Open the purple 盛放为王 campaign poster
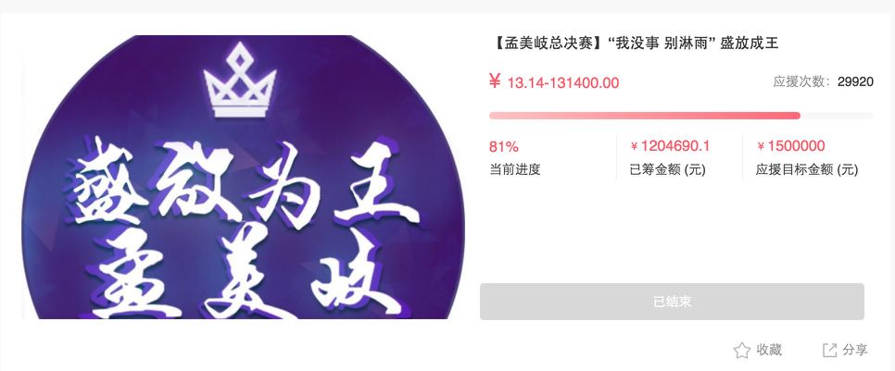Screen dimensions: 895x371 (243, 178)
